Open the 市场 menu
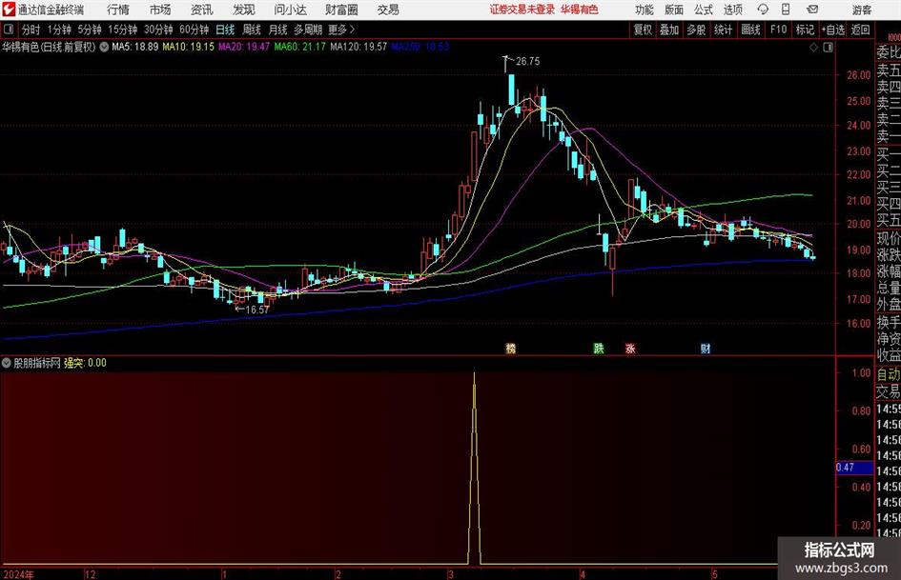 [x=160, y=10]
